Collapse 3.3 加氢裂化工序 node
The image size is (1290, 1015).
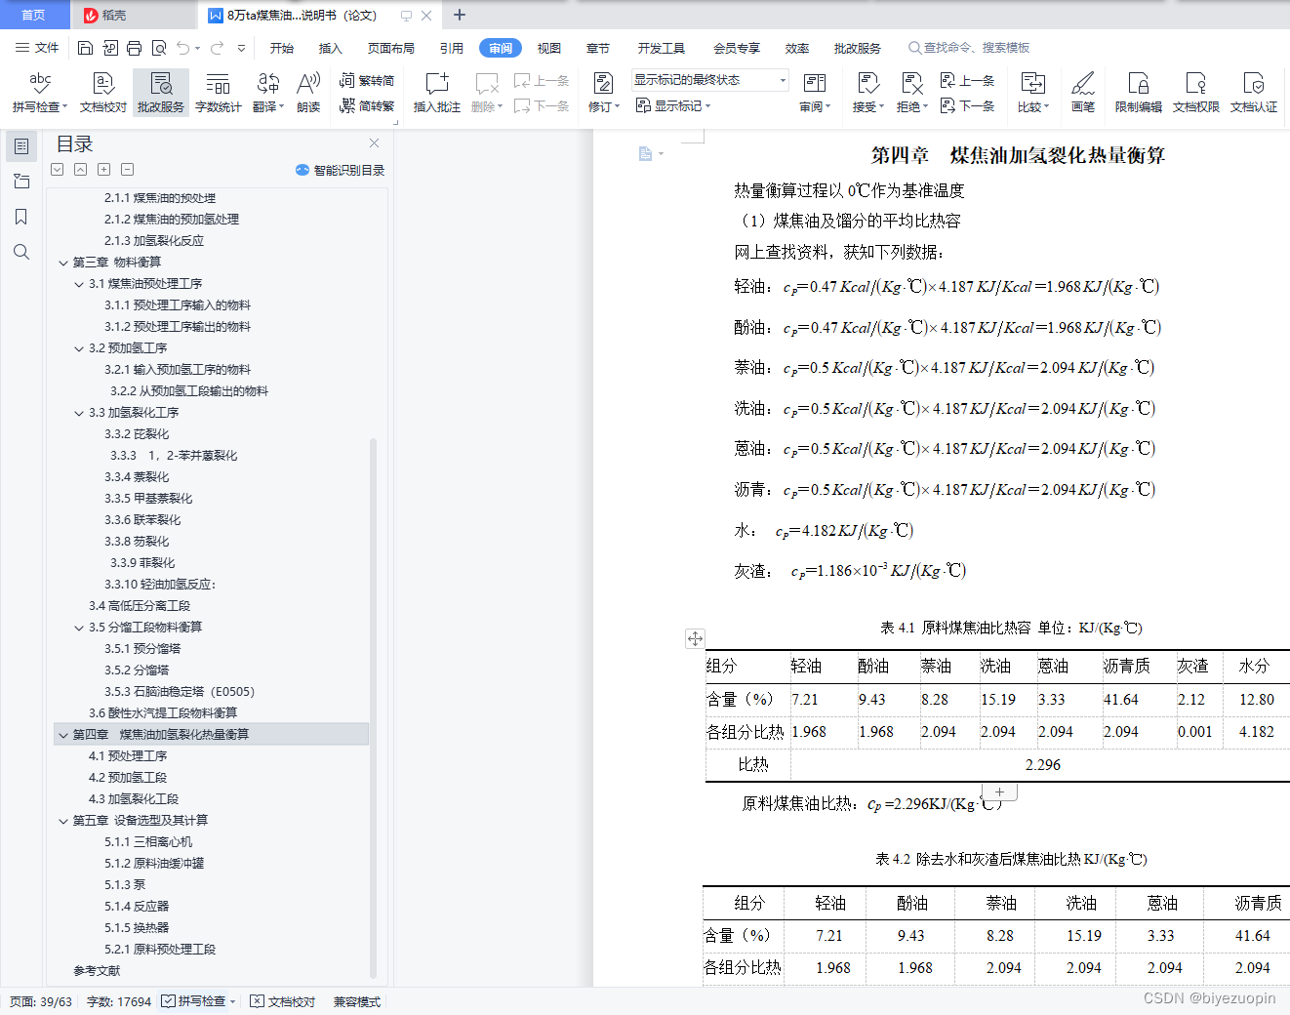pos(79,413)
